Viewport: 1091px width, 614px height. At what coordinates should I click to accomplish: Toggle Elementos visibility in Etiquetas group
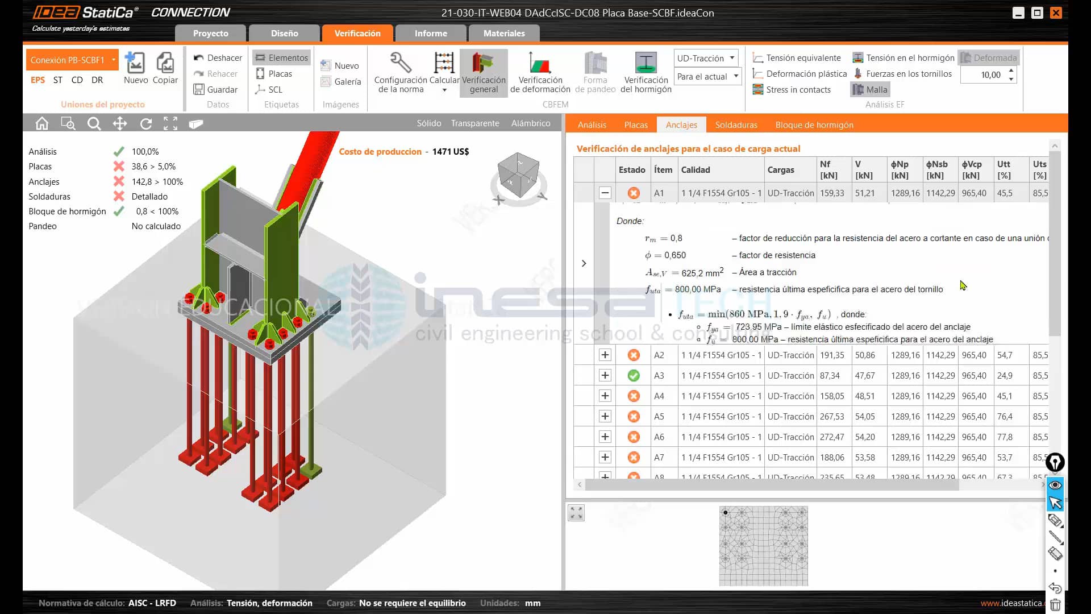281,57
